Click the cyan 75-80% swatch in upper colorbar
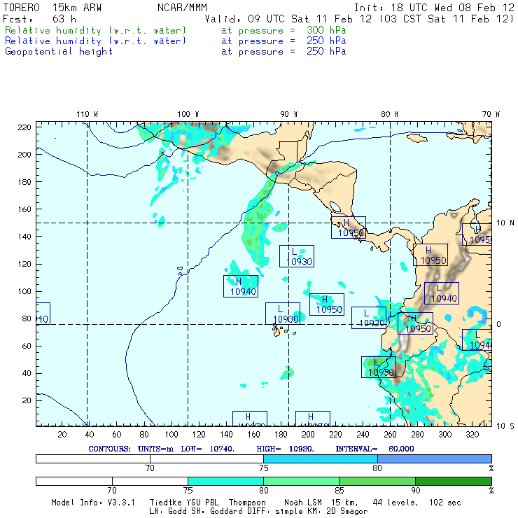 click(x=321, y=459)
